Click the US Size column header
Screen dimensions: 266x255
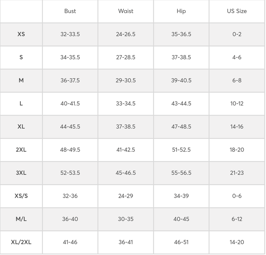[x=237, y=11]
